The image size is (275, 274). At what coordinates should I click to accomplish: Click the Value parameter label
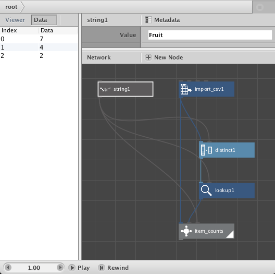pos(128,35)
